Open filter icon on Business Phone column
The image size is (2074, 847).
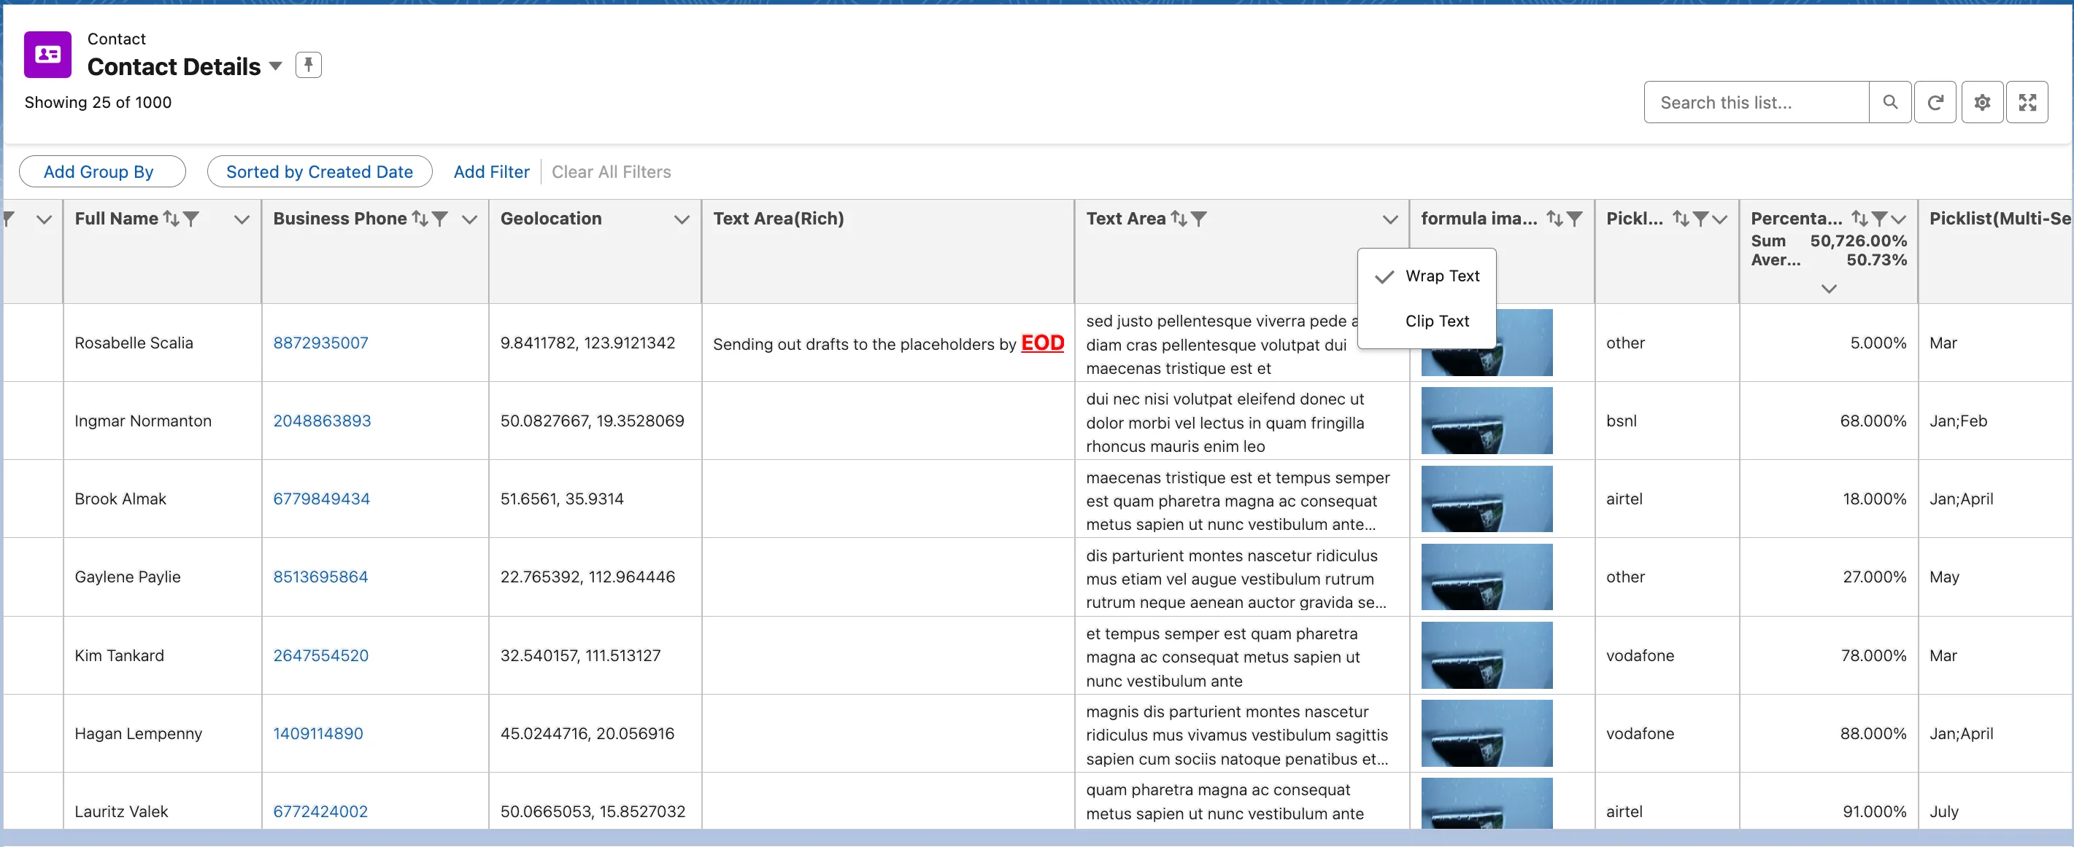point(439,216)
